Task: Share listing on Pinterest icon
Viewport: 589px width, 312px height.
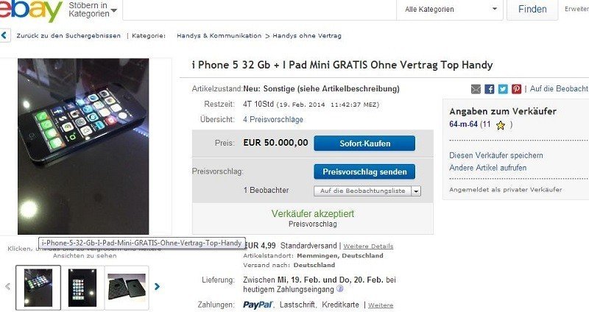Action: pyautogui.click(x=517, y=89)
